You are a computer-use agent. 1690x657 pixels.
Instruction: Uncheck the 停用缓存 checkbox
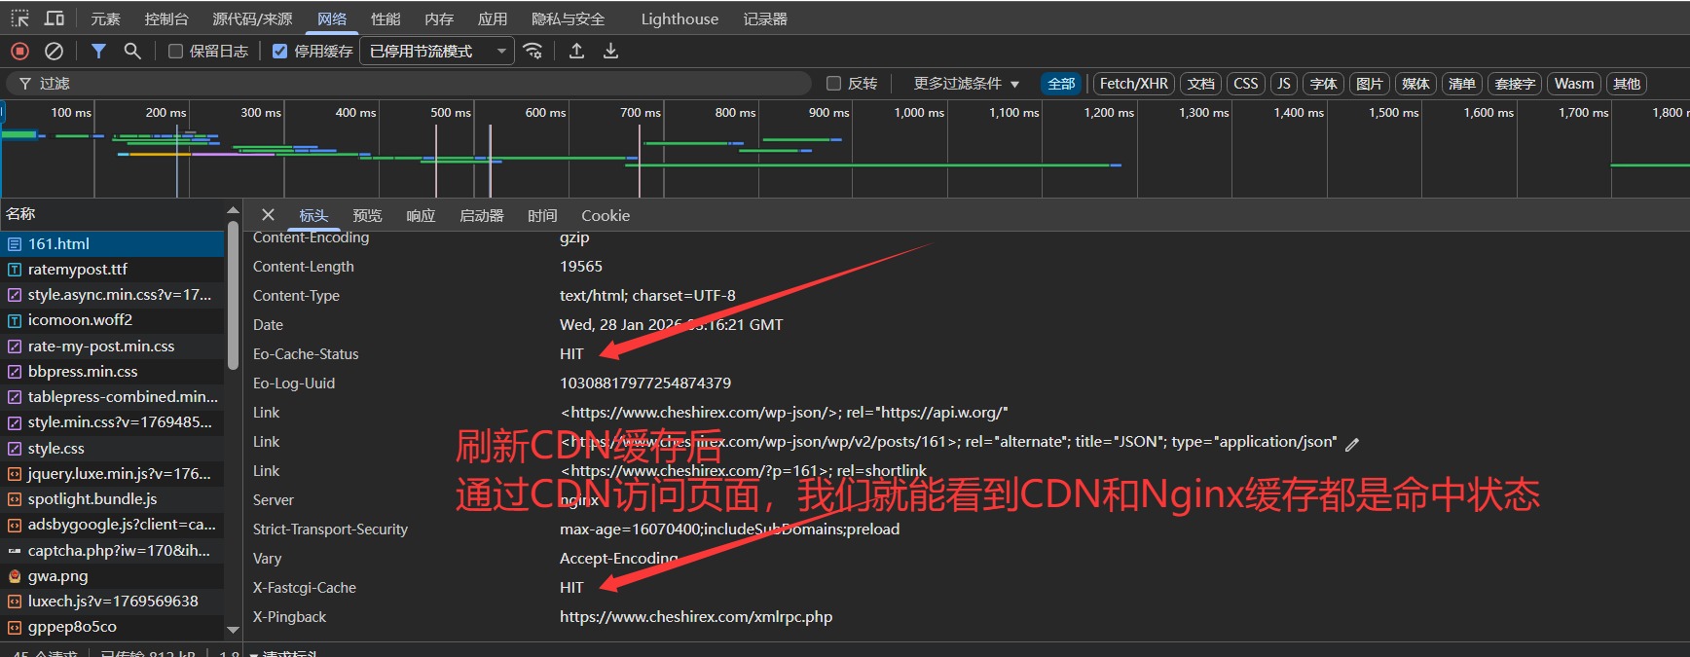[280, 52]
